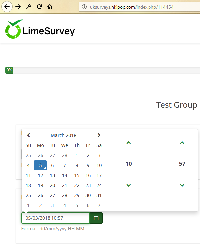The image size is (200, 248).
Task: Click the browser forward arrow button
Action: tap(18, 7)
